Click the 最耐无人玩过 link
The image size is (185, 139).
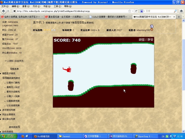click(13, 87)
